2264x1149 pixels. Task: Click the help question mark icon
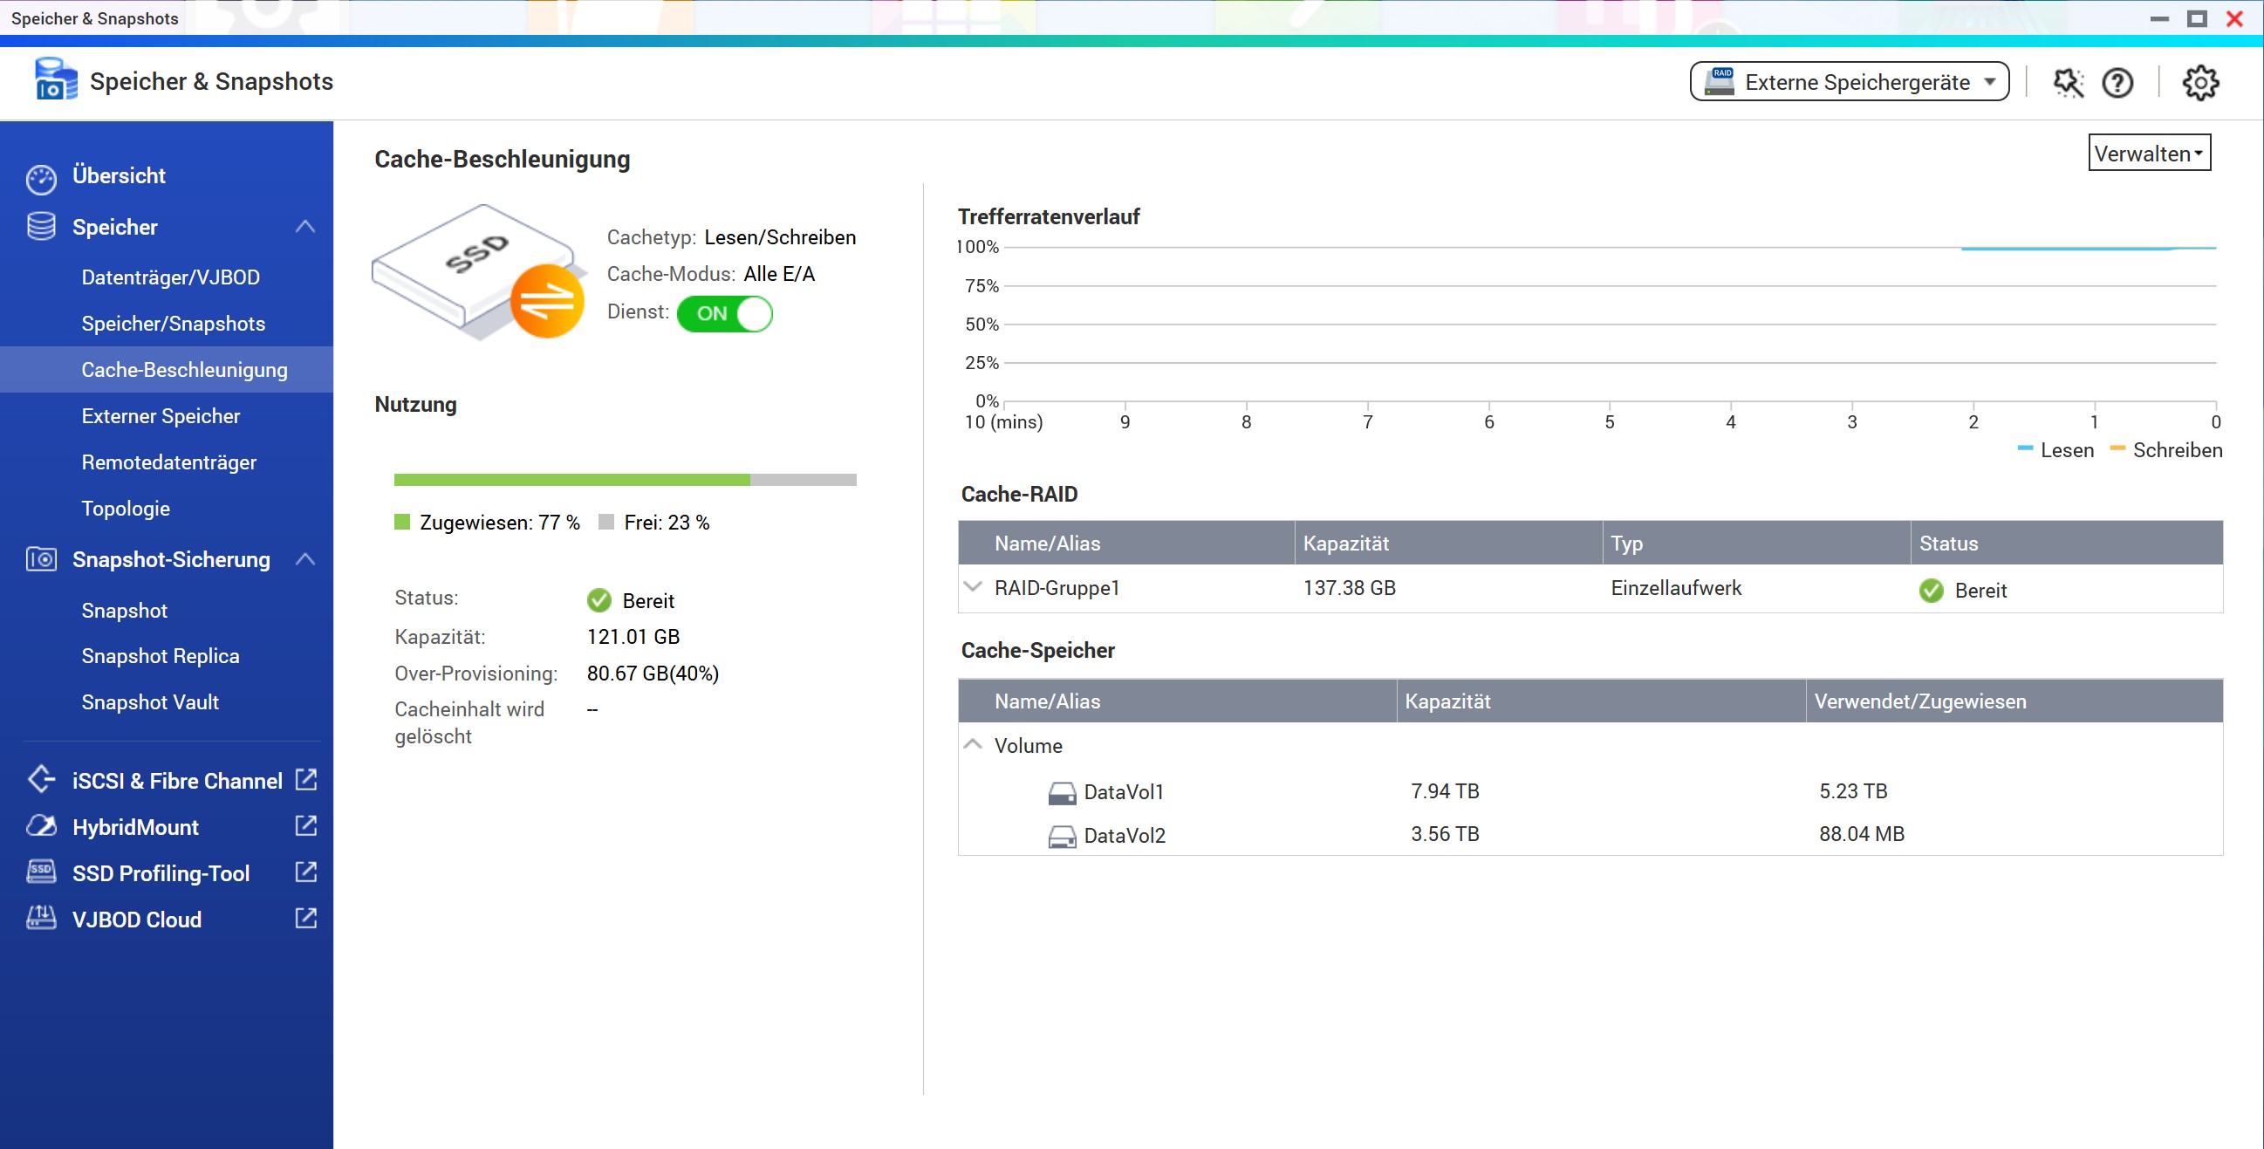(2117, 83)
